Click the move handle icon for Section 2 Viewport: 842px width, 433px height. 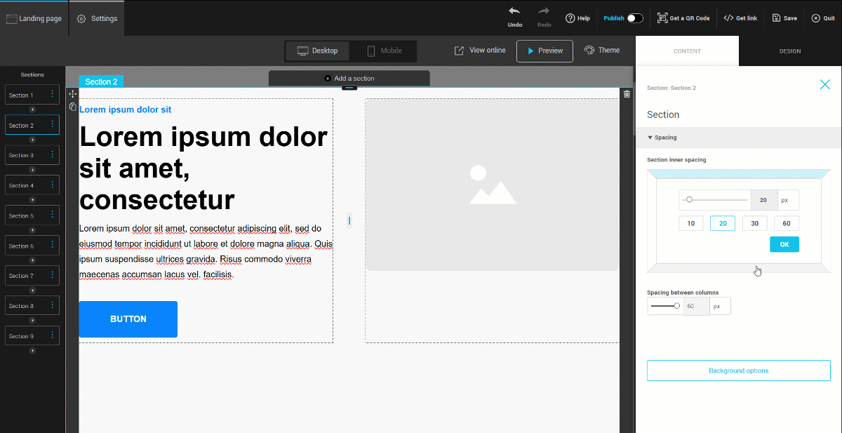tap(72, 94)
